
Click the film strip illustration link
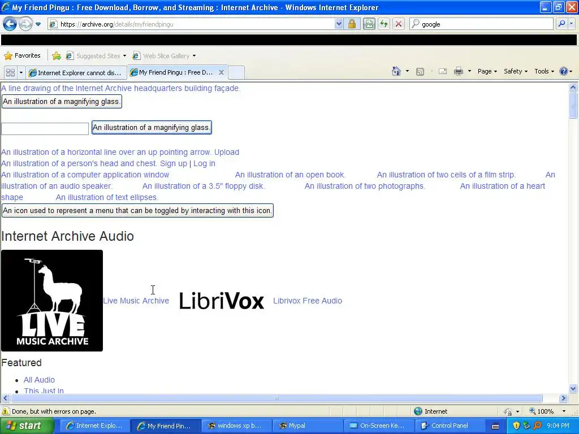click(x=446, y=175)
